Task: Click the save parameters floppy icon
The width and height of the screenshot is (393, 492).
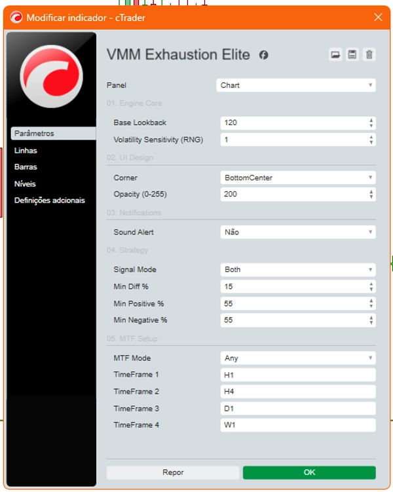Action: pyautogui.click(x=352, y=54)
